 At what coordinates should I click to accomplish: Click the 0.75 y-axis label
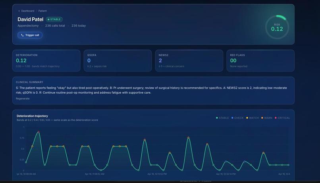point(22,138)
